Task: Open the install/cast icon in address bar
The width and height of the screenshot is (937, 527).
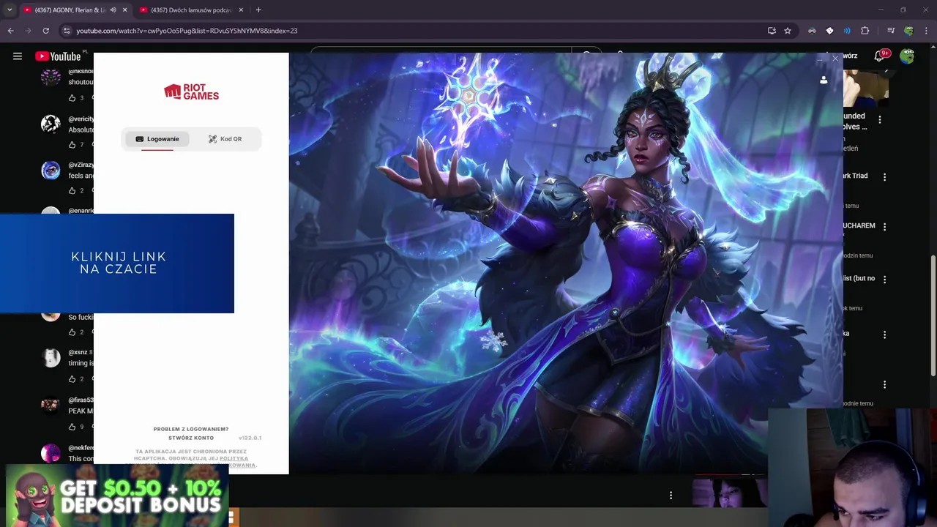Action: point(772,31)
